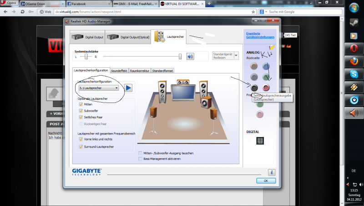Click the black rear analog jack
Viewport: 364px width, 206px height.
pyautogui.click(x=254, y=88)
